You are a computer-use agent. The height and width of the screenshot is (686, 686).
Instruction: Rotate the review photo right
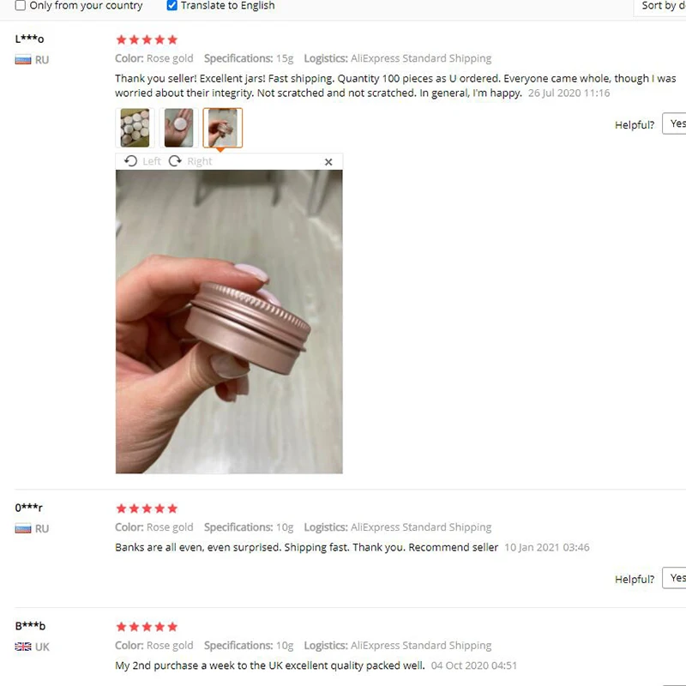coord(190,161)
